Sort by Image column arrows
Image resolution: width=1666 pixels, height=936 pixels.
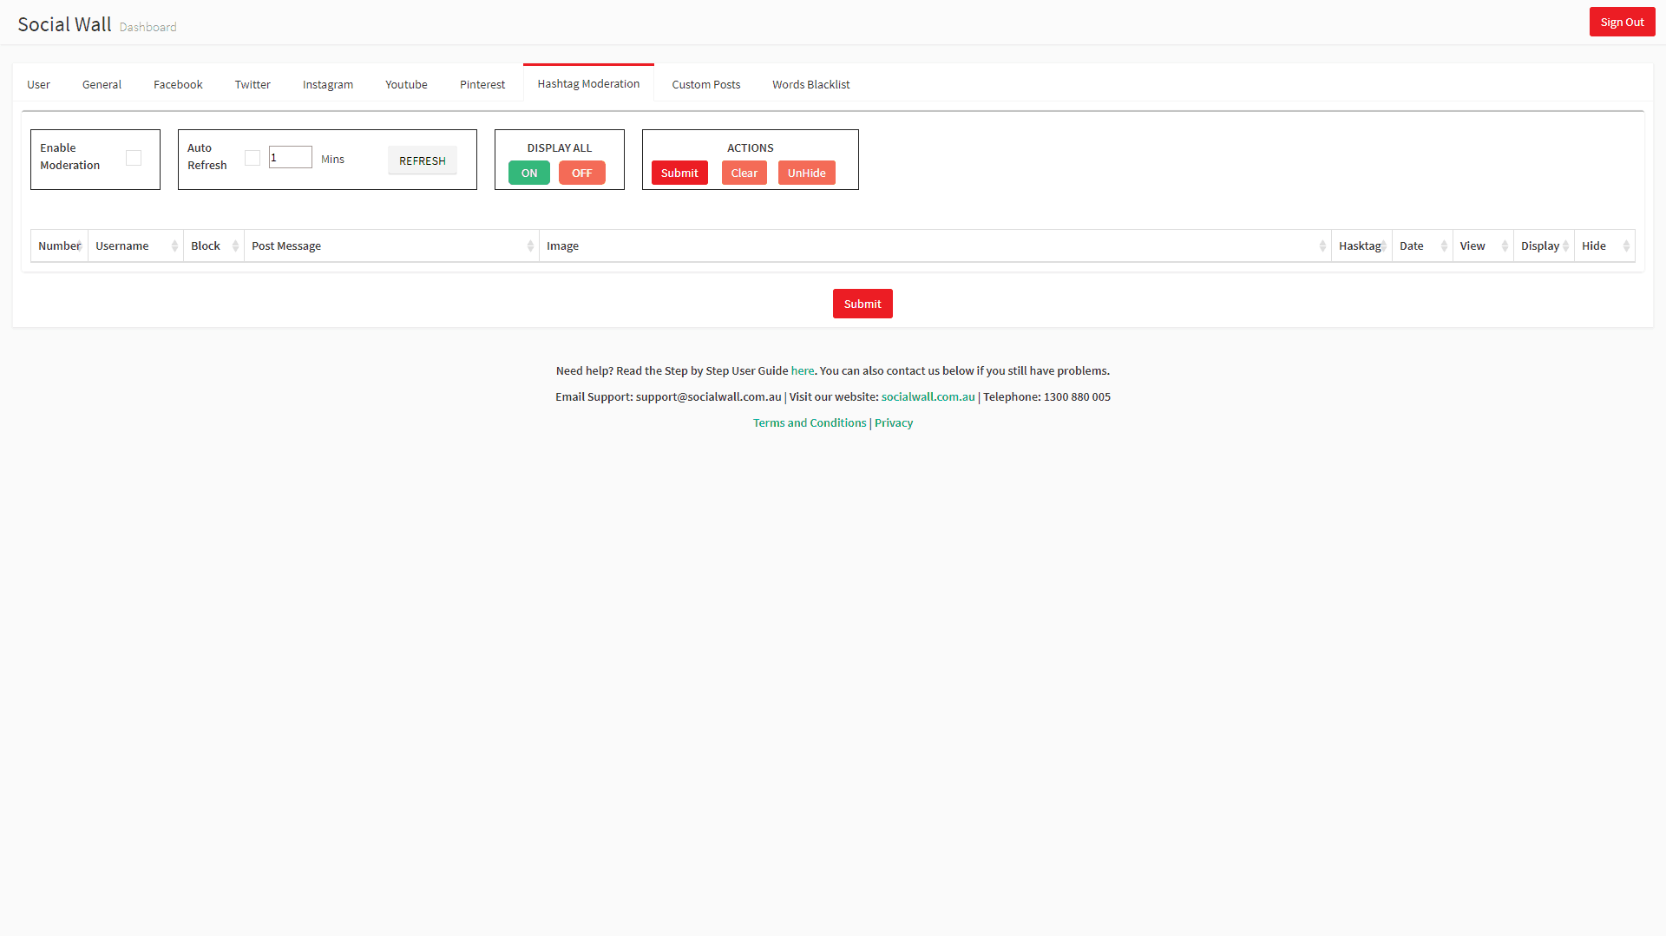point(1322,246)
